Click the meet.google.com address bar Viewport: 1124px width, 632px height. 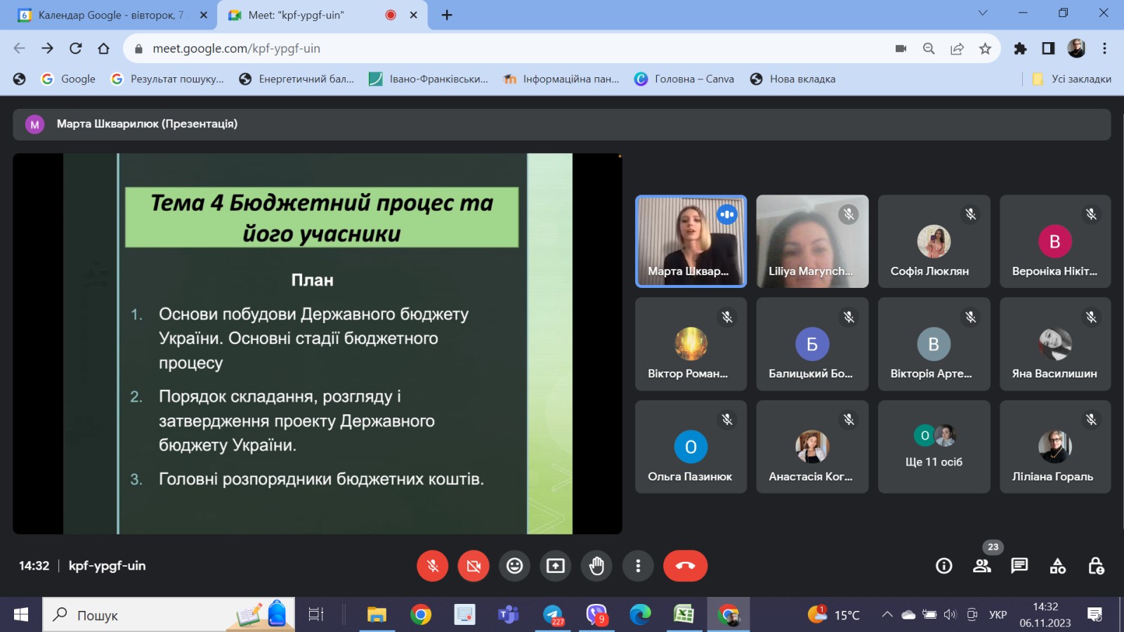click(239, 48)
